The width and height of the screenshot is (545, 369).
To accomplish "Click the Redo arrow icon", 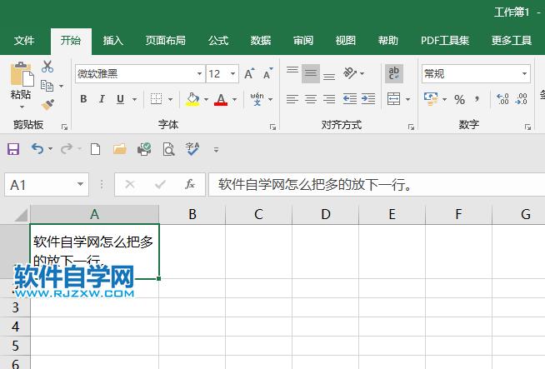I will point(67,149).
